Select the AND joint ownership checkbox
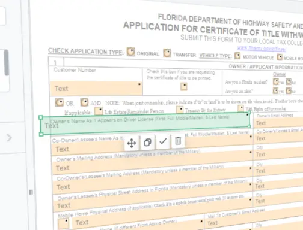Viewport: 303px width, 230px height. (84, 102)
